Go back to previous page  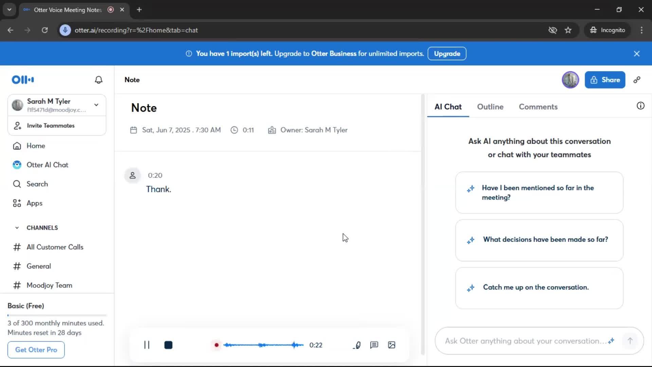[11, 30]
